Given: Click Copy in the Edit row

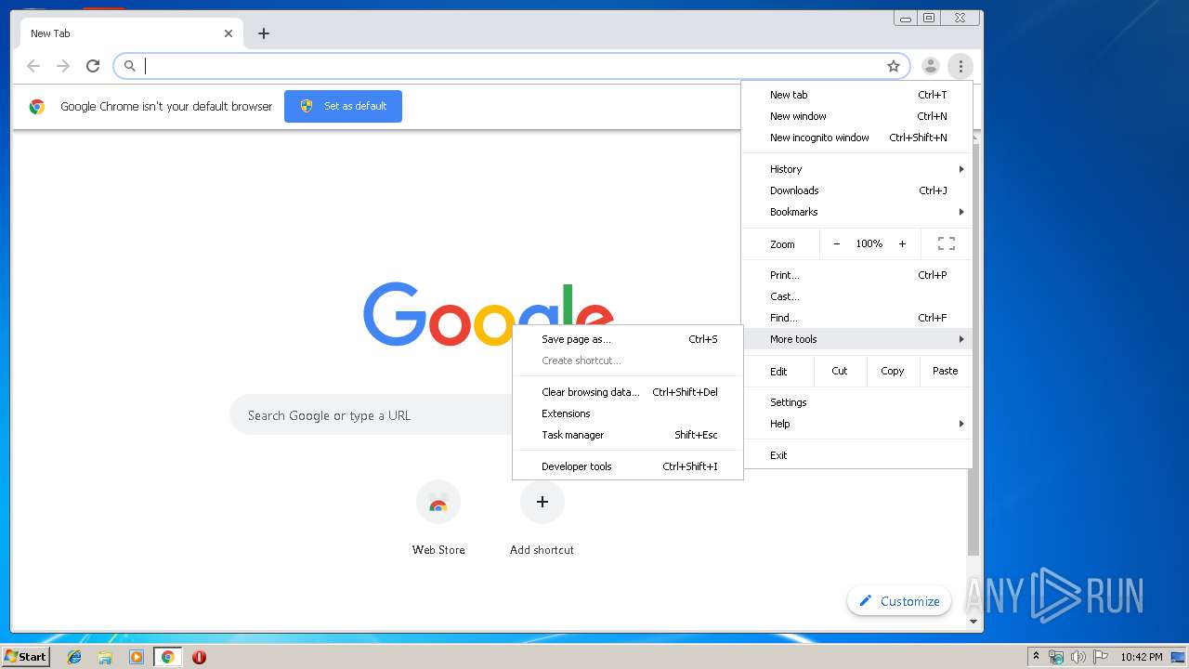Looking at the screenshot, I should pyautogui.click(x=893, y=371).
